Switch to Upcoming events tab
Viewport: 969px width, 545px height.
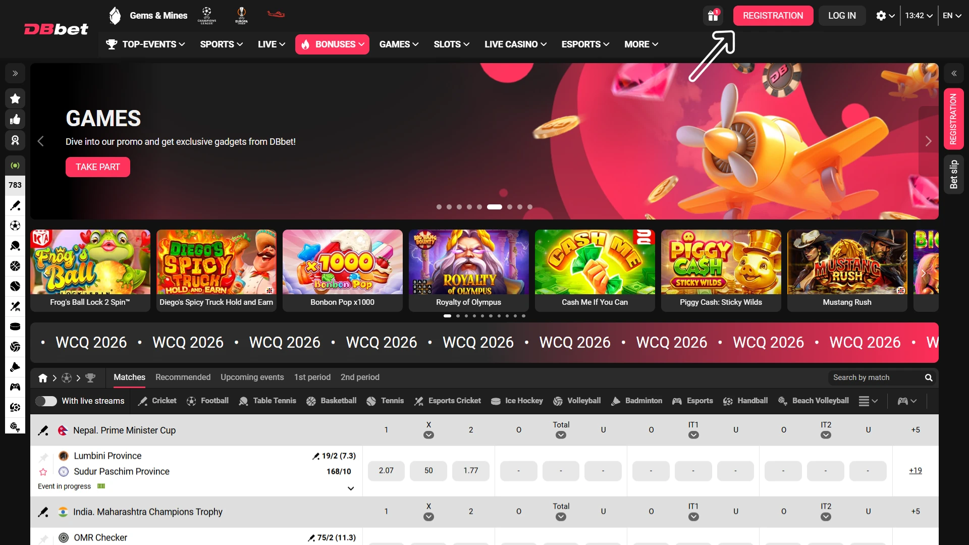252,377
